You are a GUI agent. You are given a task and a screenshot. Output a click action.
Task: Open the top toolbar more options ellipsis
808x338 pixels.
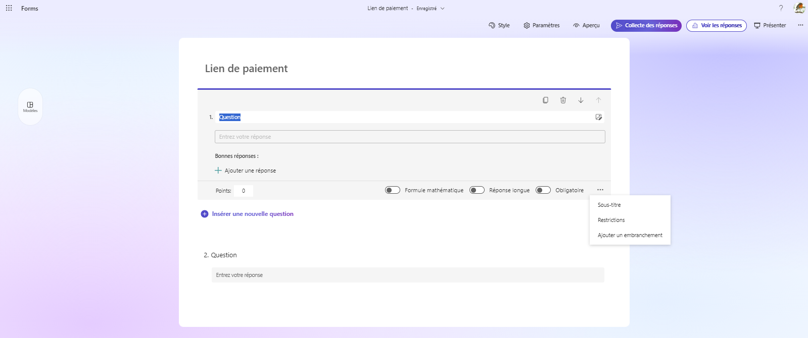coord(800,25)
